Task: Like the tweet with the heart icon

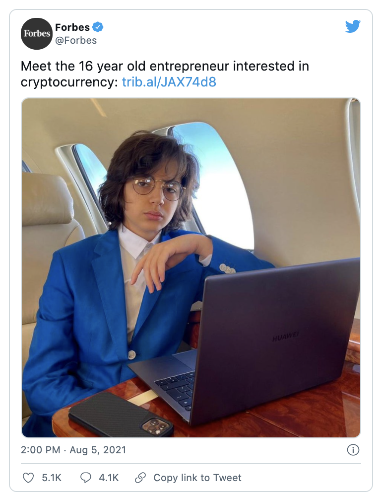Action: (28, 478)
